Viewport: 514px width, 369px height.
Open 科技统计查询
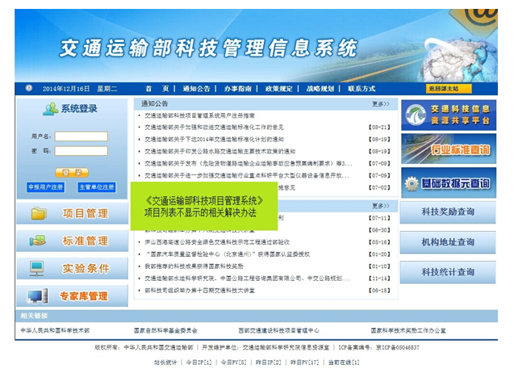448,272
